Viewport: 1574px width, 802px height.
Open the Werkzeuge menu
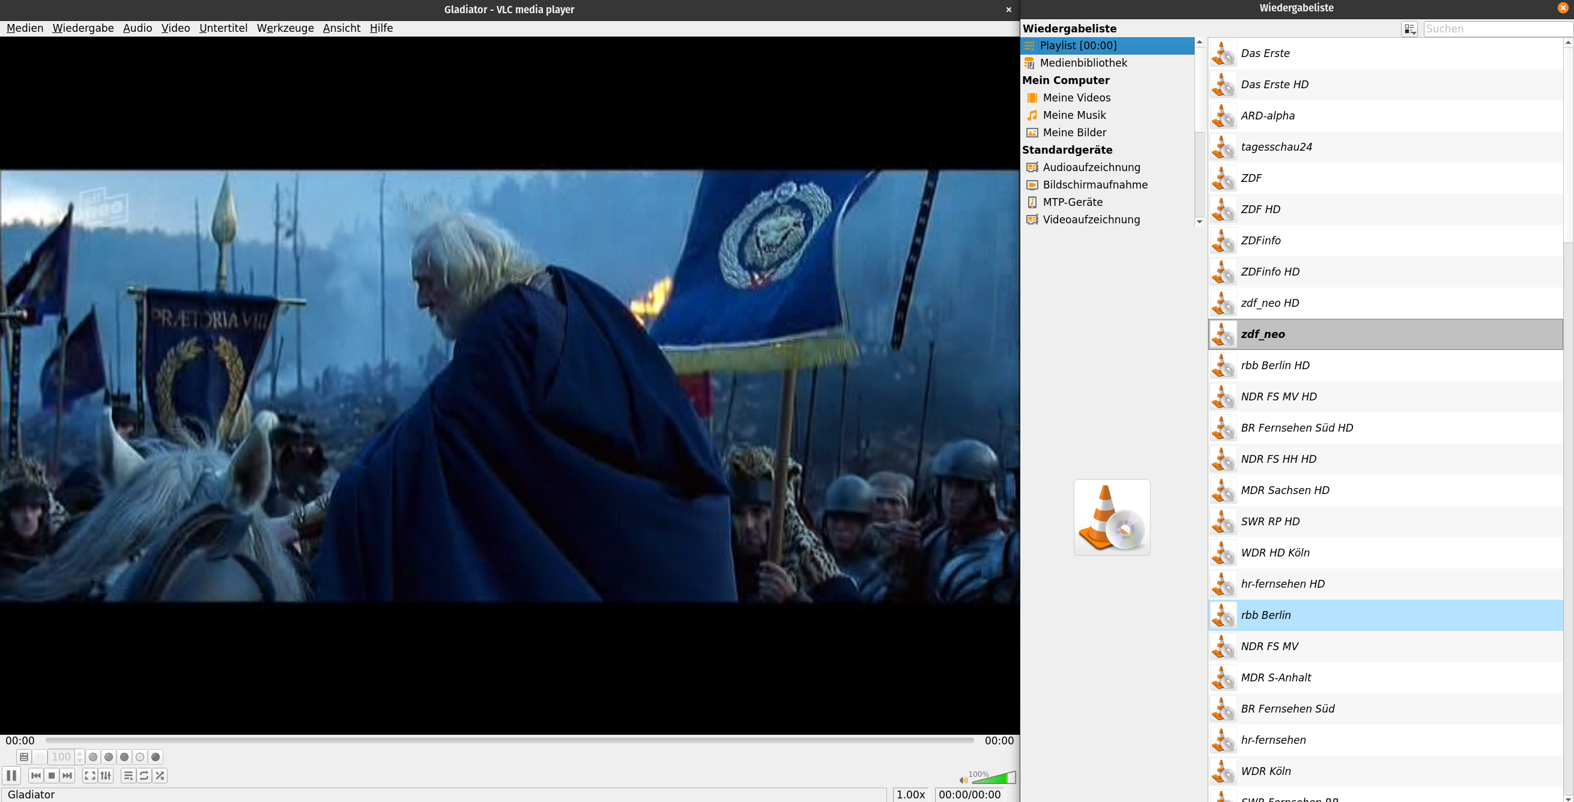pyautogui.click(x=285, y=28)
